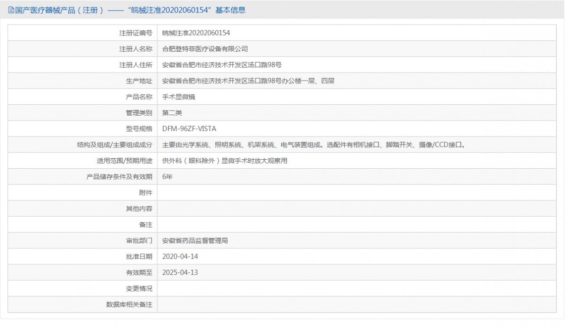Select the address ending with 汤口路98号
The height and width of the screenshot is (327, 569).
pyautogui.click(x=222, y=65)
